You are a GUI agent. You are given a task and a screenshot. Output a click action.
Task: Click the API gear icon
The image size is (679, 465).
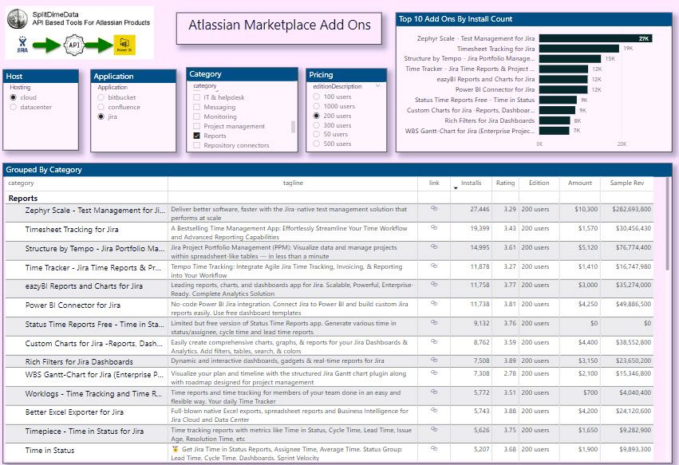(74, 45)
